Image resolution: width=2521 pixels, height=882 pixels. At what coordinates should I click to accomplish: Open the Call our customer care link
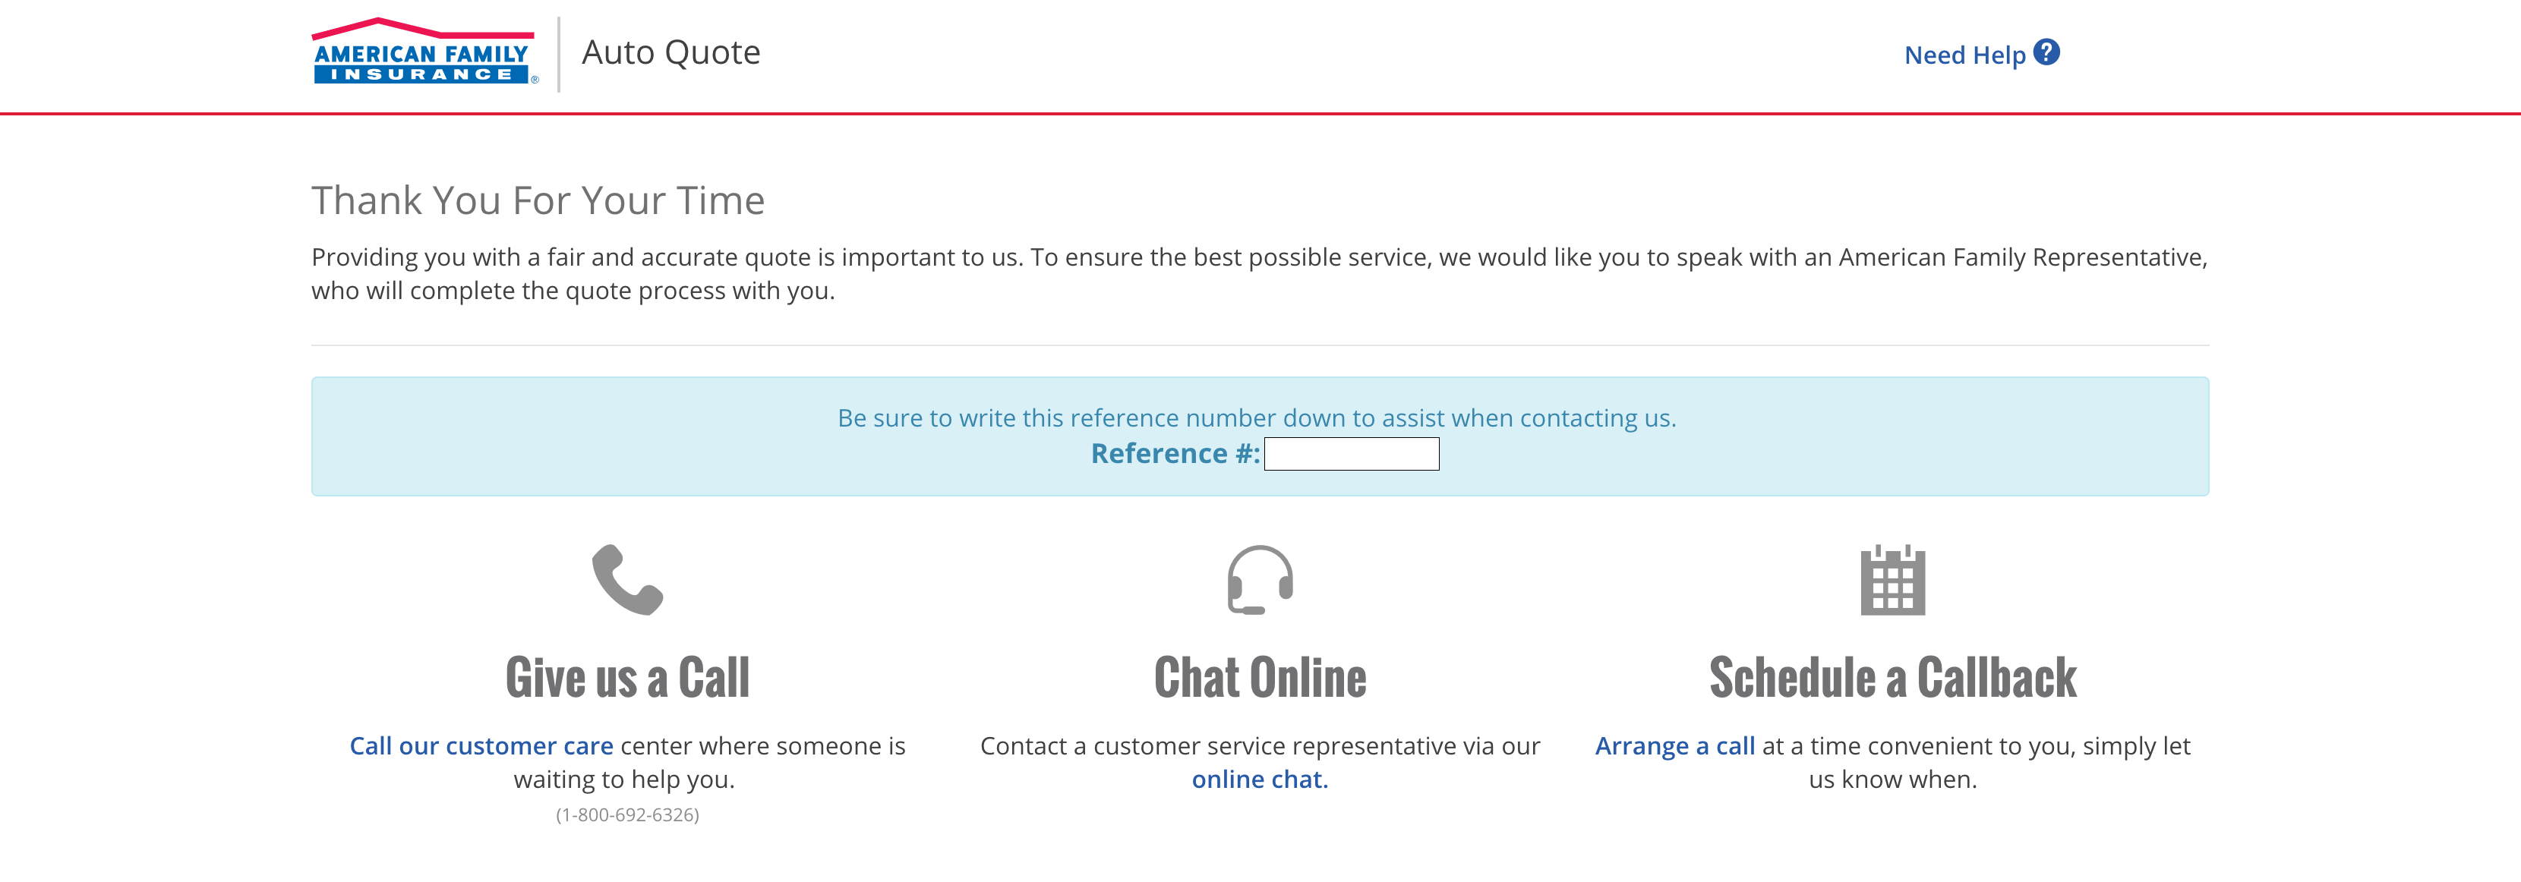[x=481, y=745]
